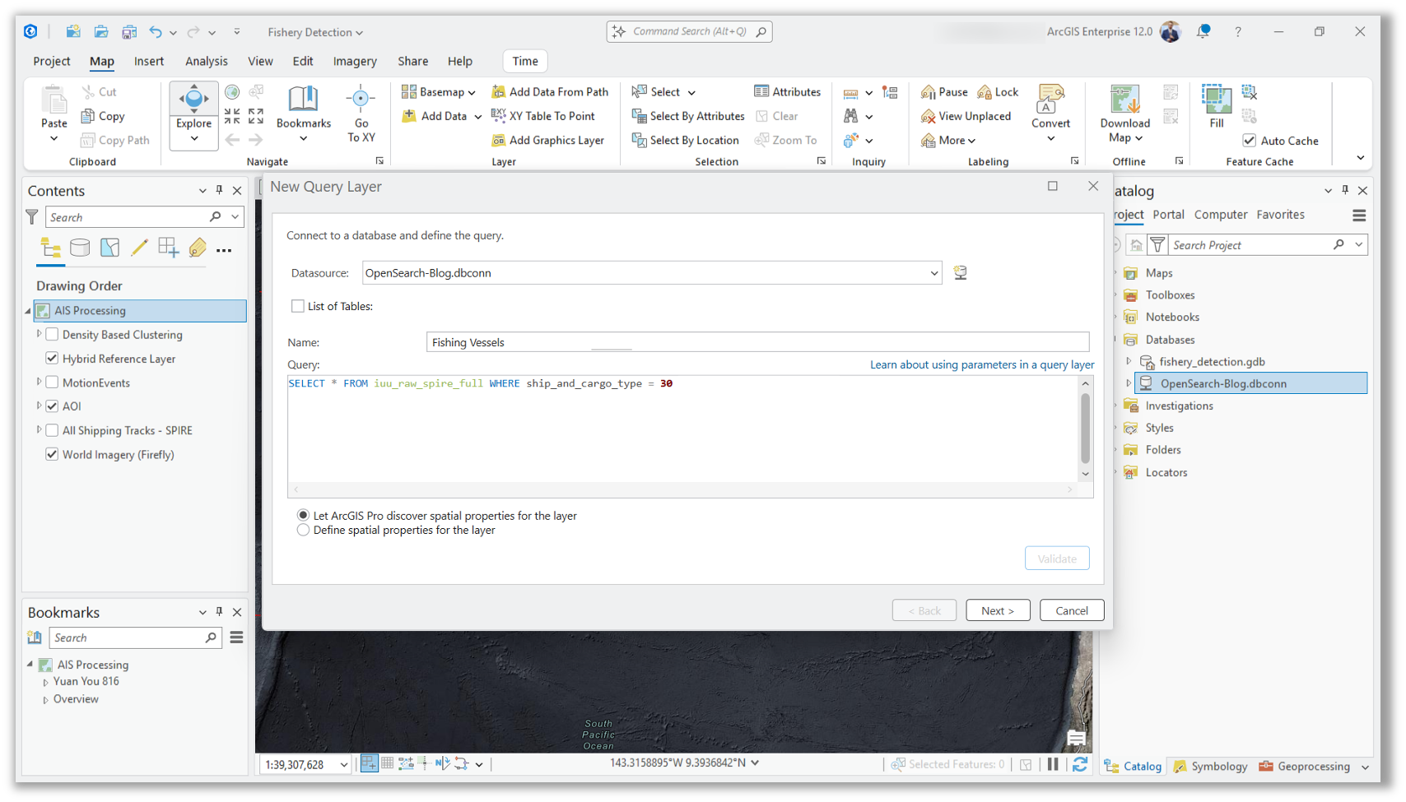Open the Convert labels button
The width and height of the screenshot is (1406, 802).
tap(1050, 114)
